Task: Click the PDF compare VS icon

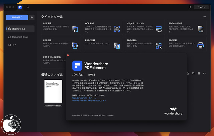Action: pos(117,46)
